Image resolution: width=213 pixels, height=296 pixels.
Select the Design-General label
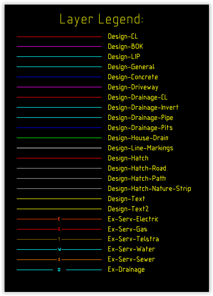coord(131,67)
